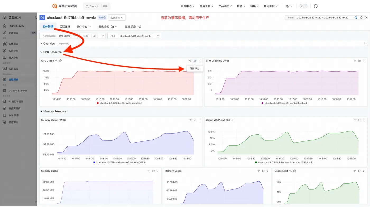This screenshot has height=208, width=370.
Task: Click Memory Usage (WSS) compare chart icon
Action: (x=195, y=120)
